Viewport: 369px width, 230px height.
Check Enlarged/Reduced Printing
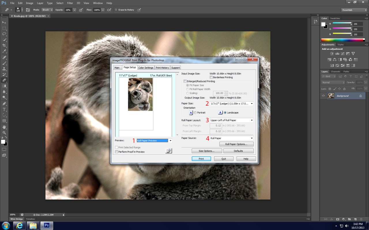pos(185,81)
